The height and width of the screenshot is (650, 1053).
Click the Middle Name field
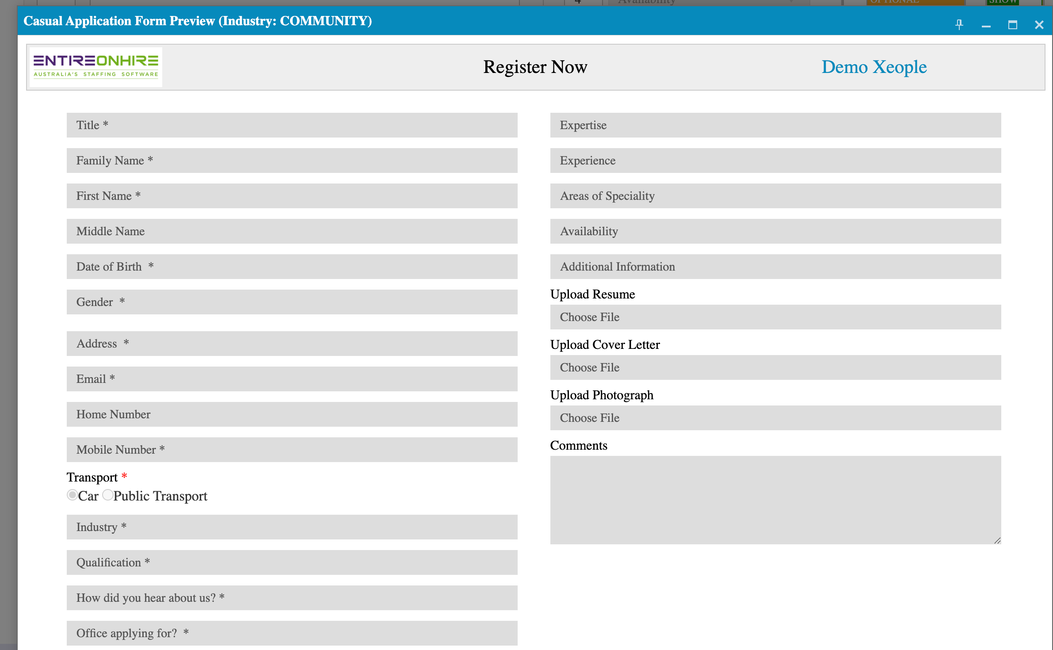[292, 231]
